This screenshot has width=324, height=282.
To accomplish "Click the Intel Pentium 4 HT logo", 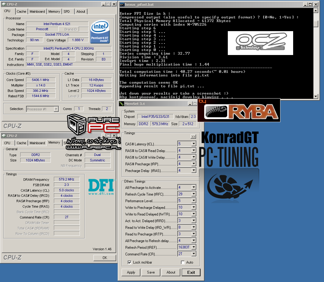I will (100, 31).
